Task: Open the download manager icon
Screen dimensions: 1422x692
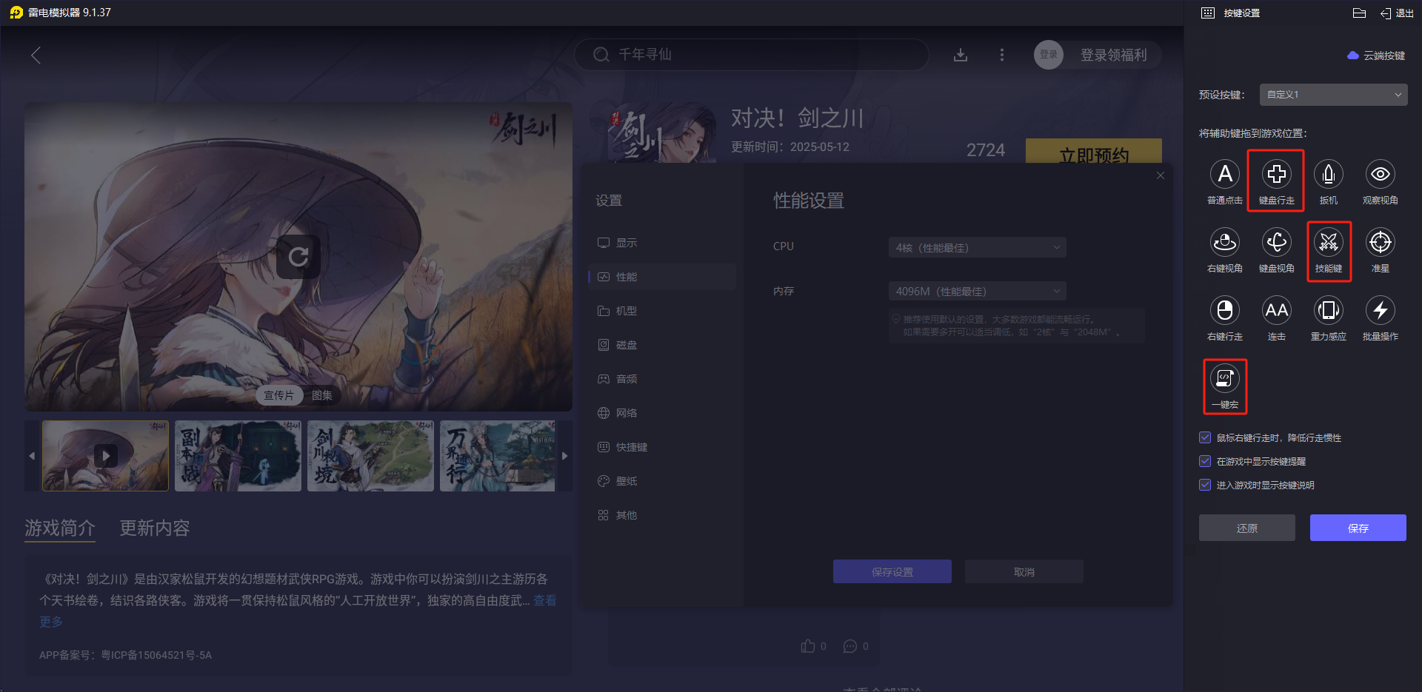Action: click(x=961, y=55)
